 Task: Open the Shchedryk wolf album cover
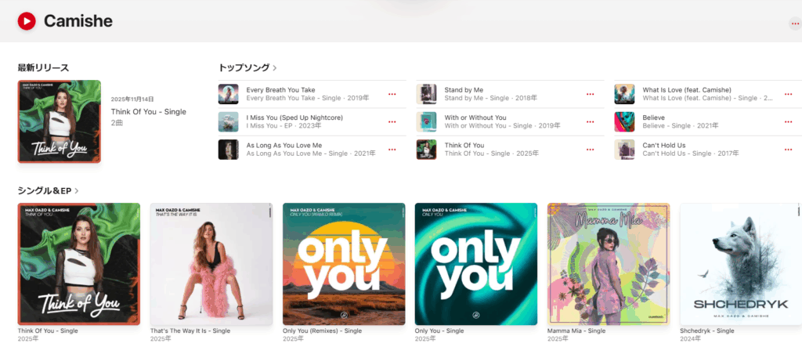click(741, 264)
